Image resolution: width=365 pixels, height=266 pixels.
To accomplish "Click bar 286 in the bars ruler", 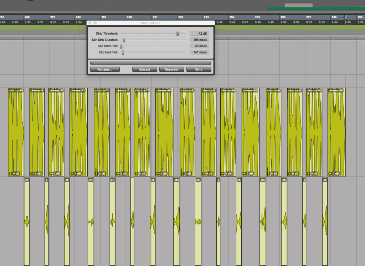I will 27,17.
